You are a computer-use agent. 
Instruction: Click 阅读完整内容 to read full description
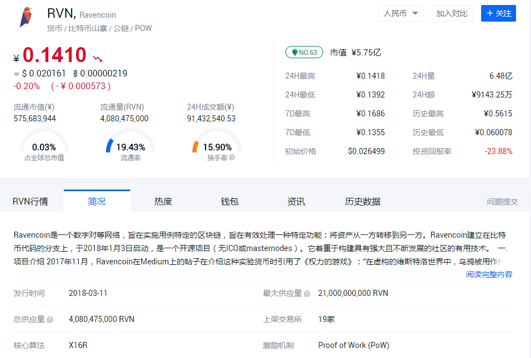point(489,274)
